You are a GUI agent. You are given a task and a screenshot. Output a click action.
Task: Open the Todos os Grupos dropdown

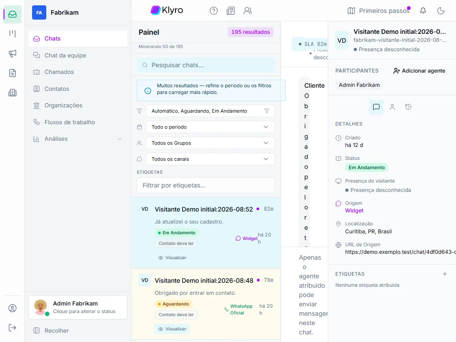coord(210,143)
